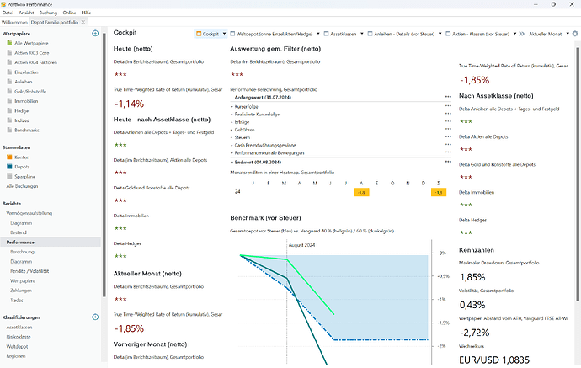Open the Datei menu

8,13
